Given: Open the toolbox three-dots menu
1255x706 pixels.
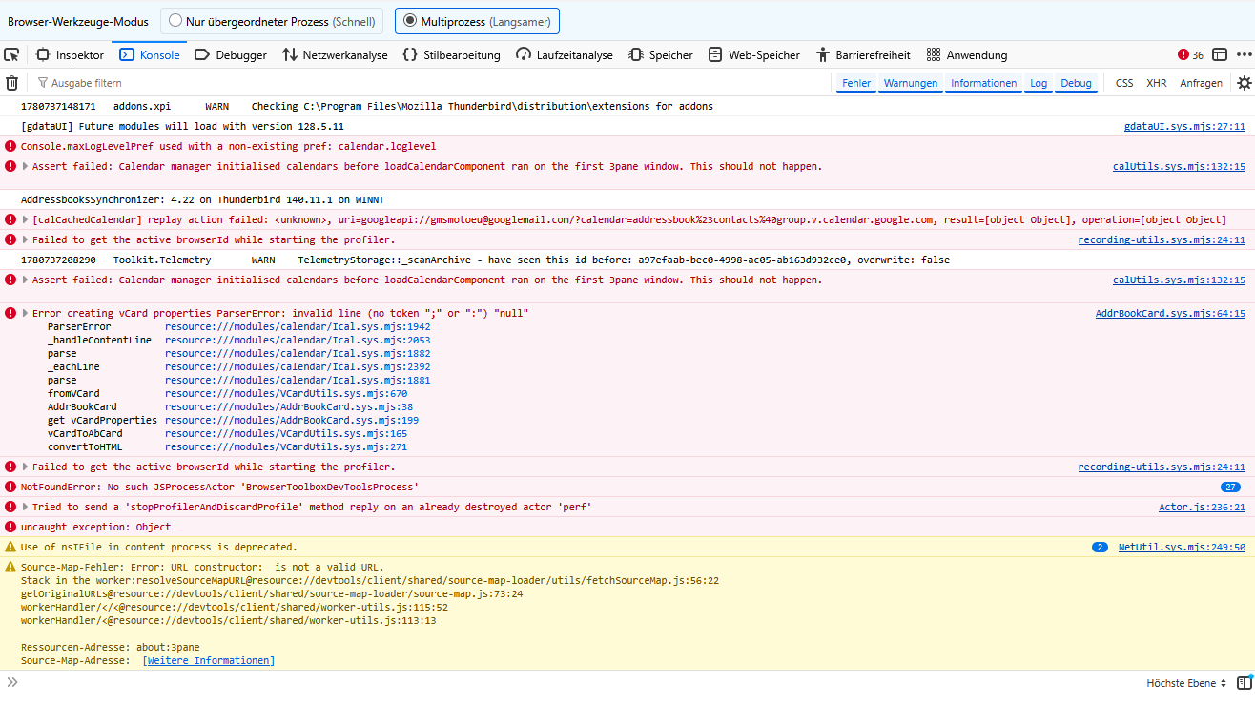Looking at the screenshot, I should (x=1244, y=54).
